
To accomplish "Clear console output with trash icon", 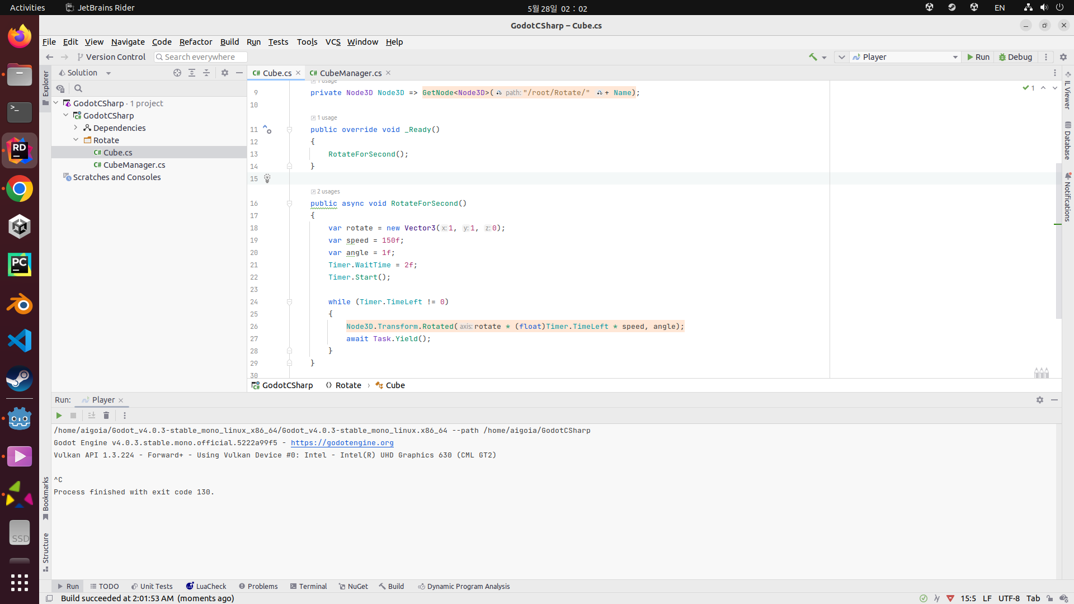I will pos(106,416).
